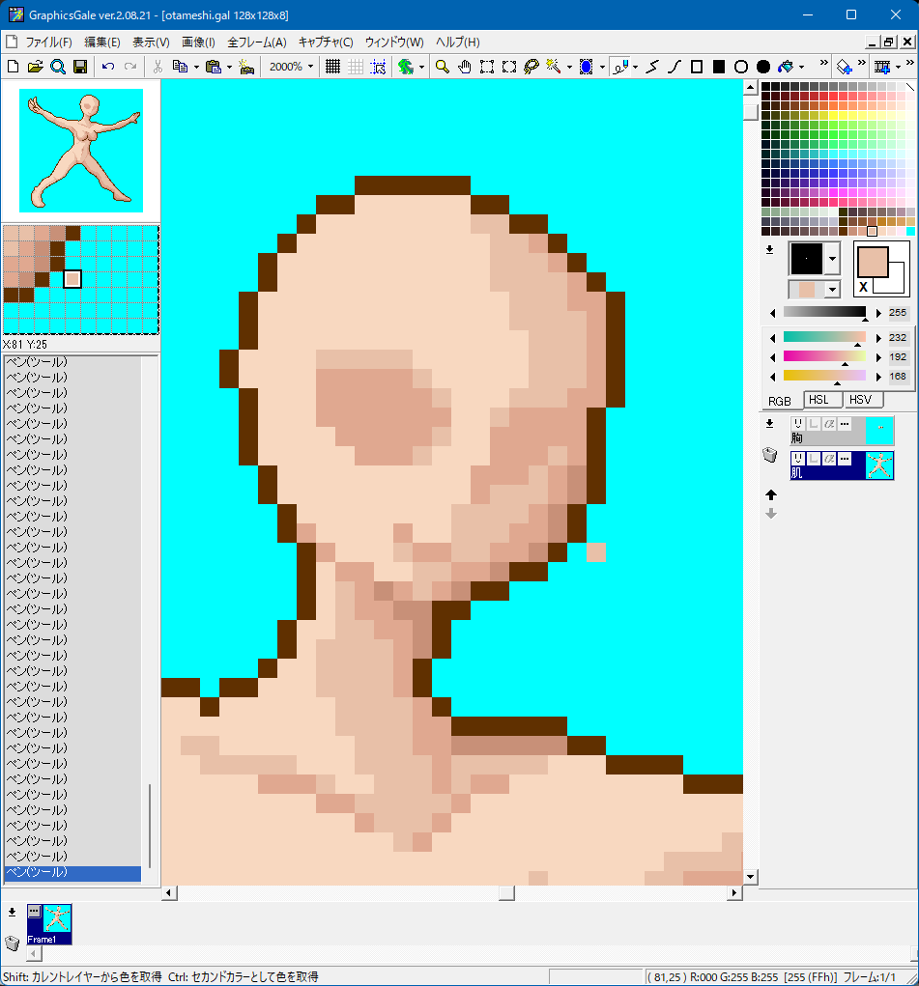The height and width of the screenshot is (986, 919).
Task: Open the ウィンドウ(W) menu
Action: (394, 42)
